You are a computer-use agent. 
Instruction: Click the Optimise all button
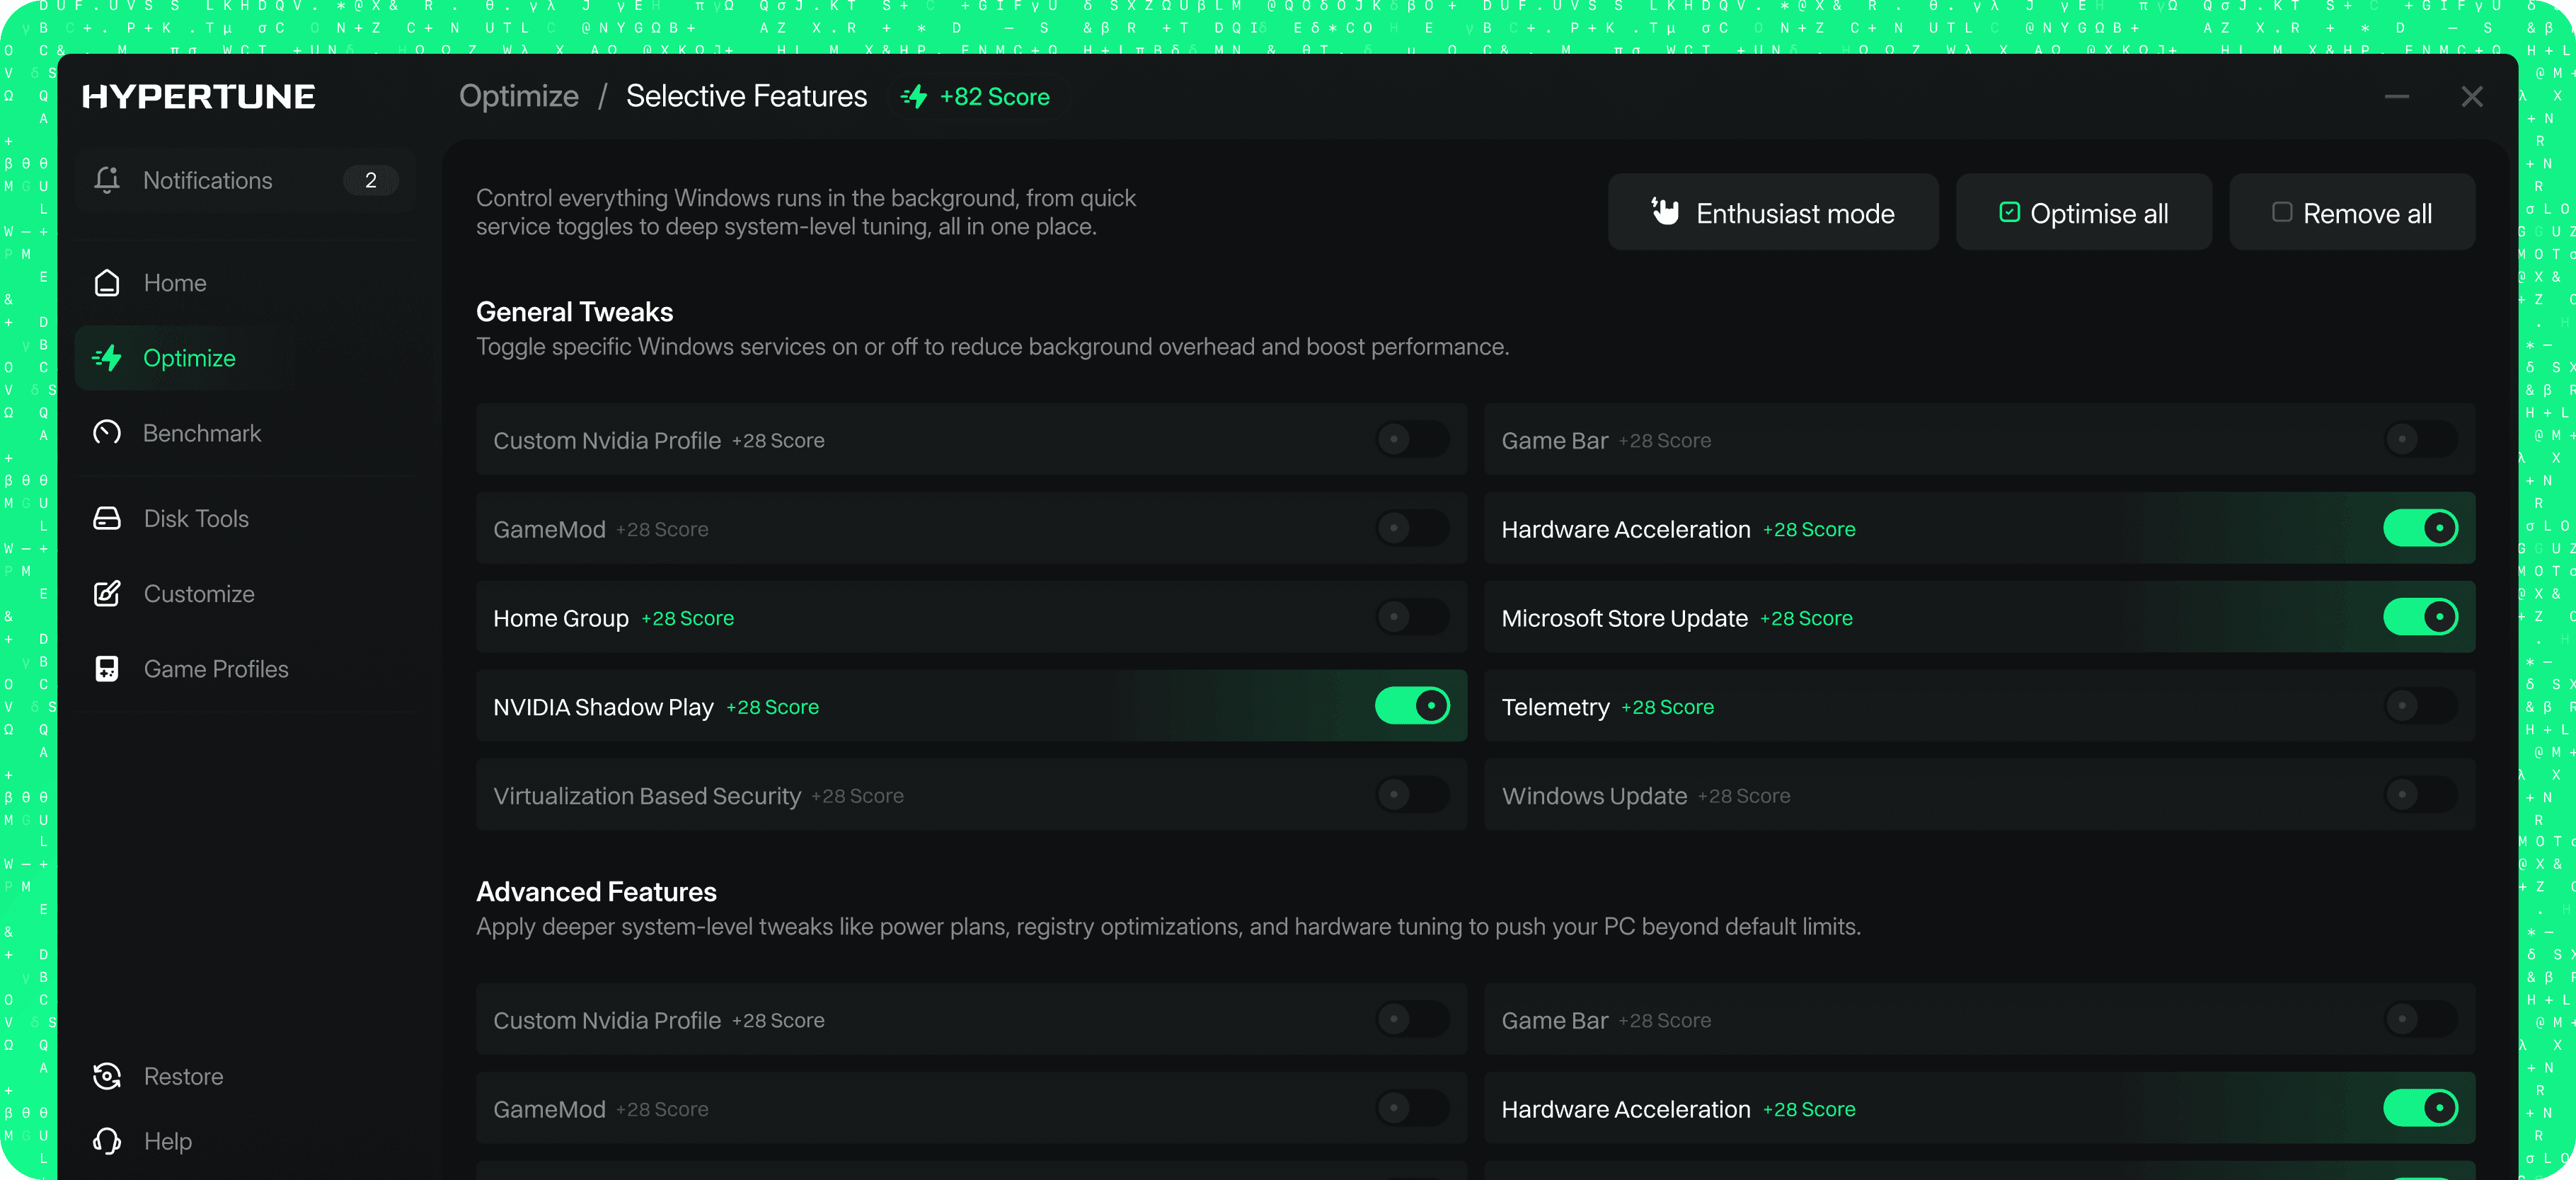(x=2084, y=212)
